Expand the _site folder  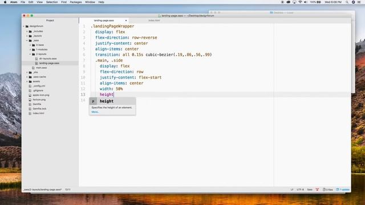point(27,72)
